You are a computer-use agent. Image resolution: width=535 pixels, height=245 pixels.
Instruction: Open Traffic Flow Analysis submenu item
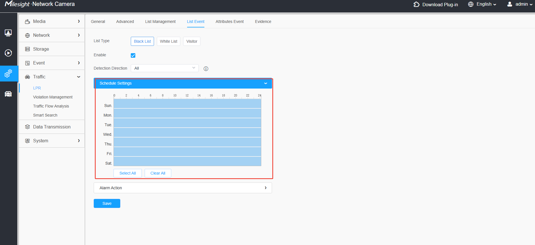click(x=51, y=106)
